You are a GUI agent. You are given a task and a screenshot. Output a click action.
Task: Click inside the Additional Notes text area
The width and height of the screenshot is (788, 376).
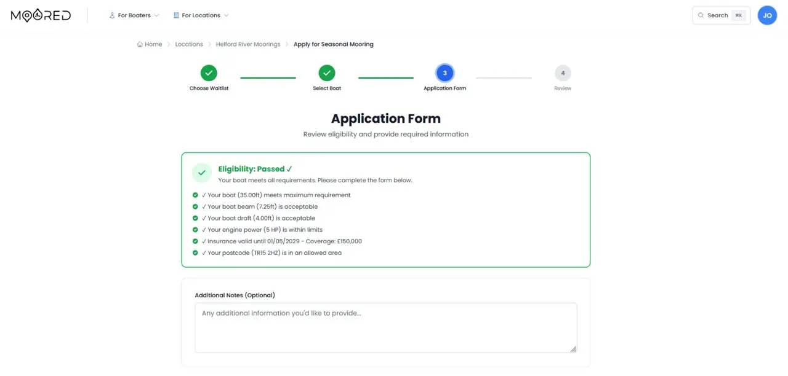click(385, 327)
